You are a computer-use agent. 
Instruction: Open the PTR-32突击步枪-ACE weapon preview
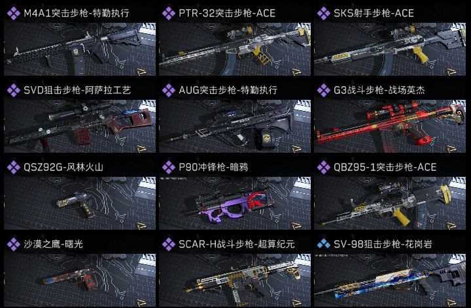point(235,49)
